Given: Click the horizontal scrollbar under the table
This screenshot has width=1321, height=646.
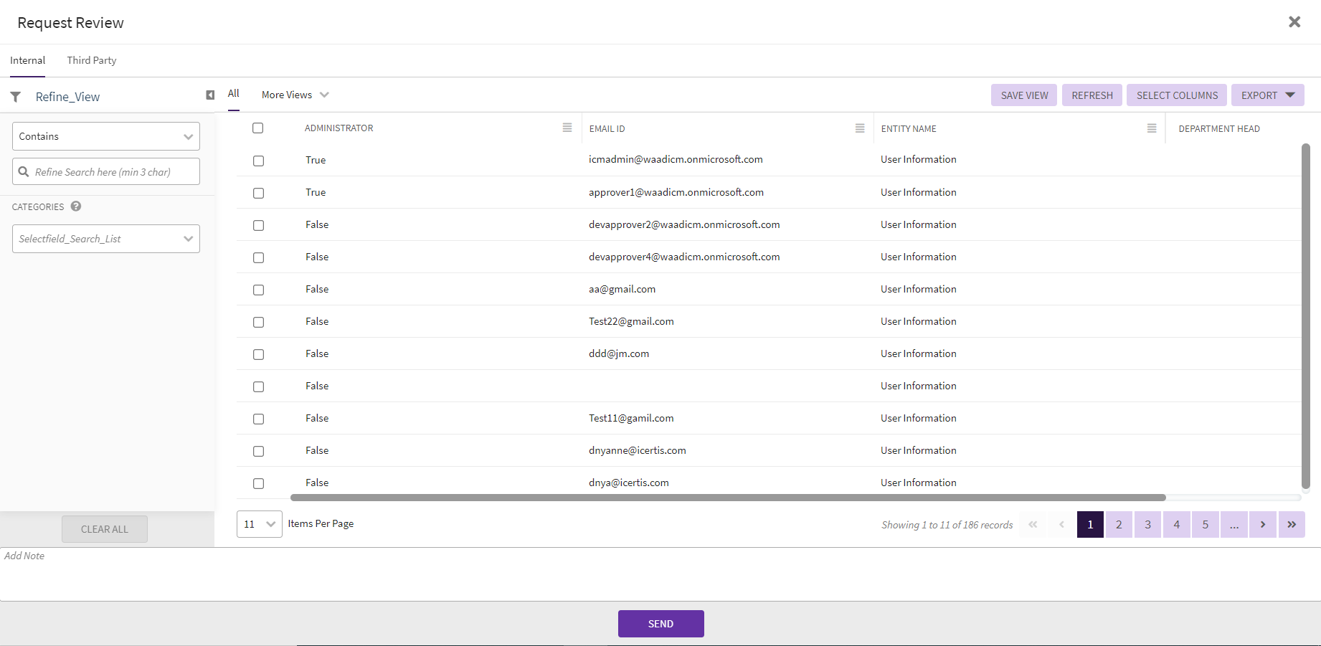Looking at the screenshot, I should pyautogui.click(x=727, y=498).
